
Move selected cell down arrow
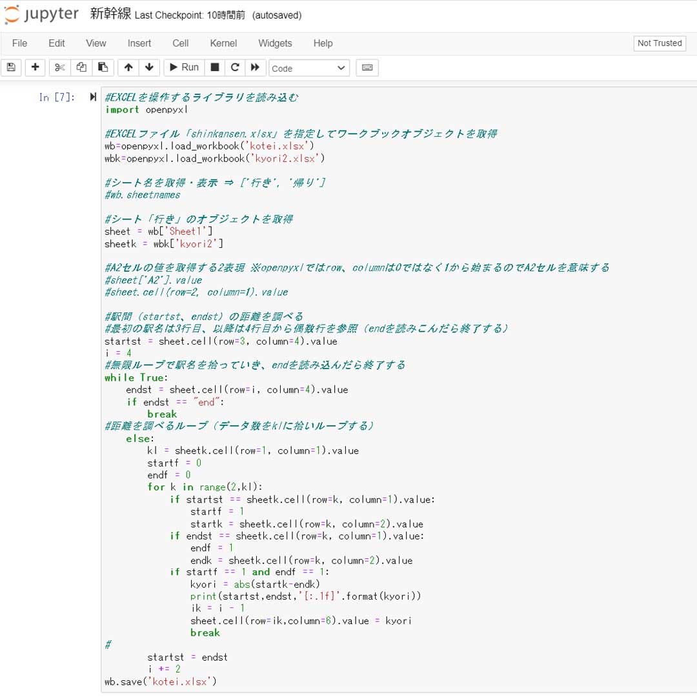[149, 68]
